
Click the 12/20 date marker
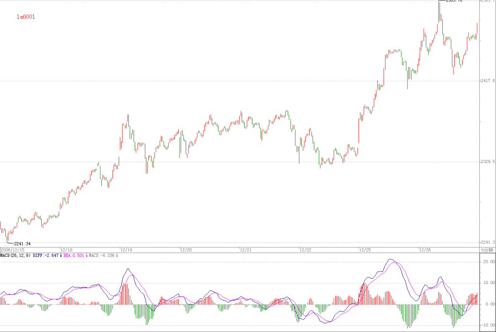(x=186, y=250)
